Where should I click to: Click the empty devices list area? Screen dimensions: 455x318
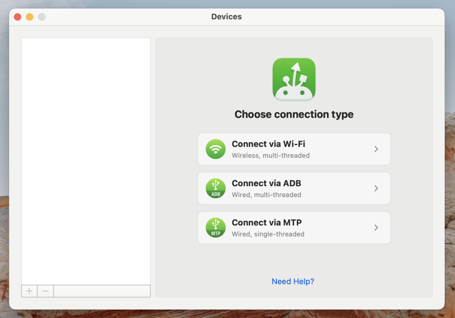[x=86, y=160]
